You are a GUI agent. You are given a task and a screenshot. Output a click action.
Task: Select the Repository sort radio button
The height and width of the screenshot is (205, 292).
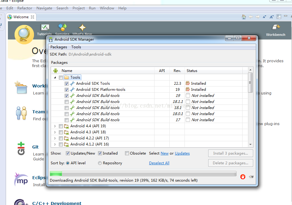pos(100,163)
